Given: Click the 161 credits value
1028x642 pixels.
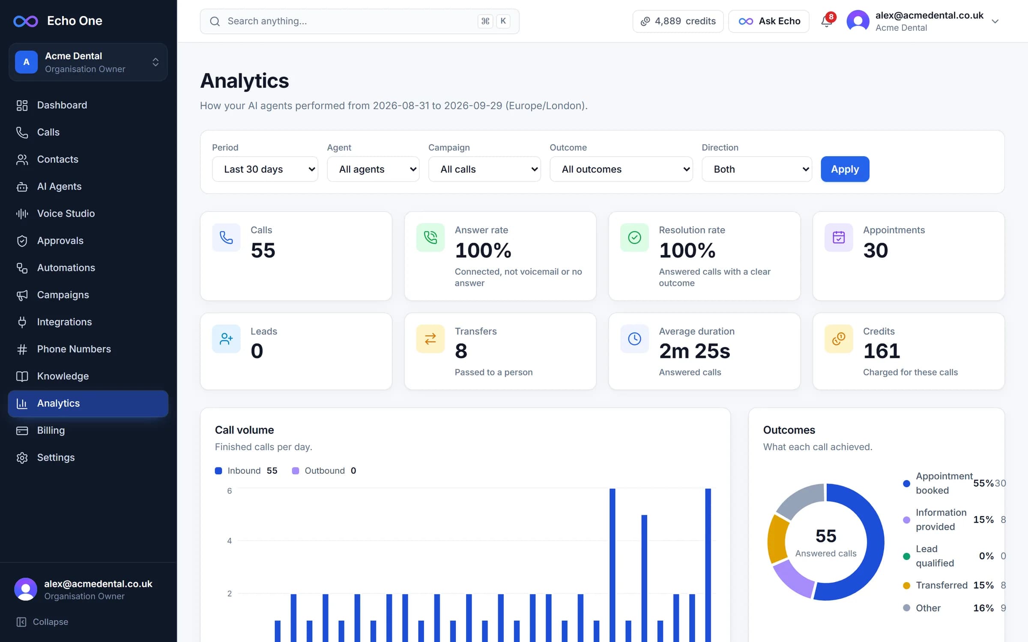Looking at the screenshot, I should [x=882, y=351].
